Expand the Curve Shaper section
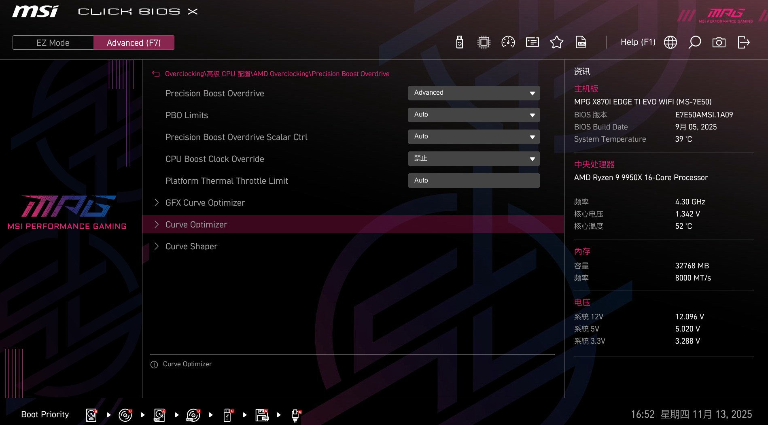Image resolution: width=768 pixels, height=425 pixels. tap(191, 246)
